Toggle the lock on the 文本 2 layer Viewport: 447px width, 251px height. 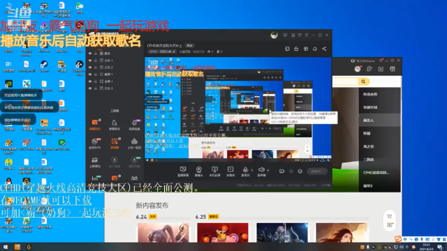click(x=96, y=68)
